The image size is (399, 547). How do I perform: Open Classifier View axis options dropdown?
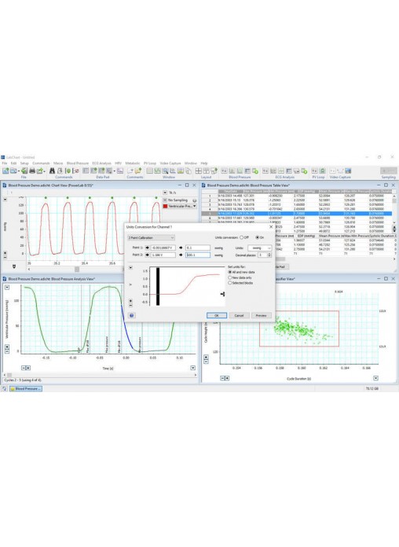tap(375, 378)
